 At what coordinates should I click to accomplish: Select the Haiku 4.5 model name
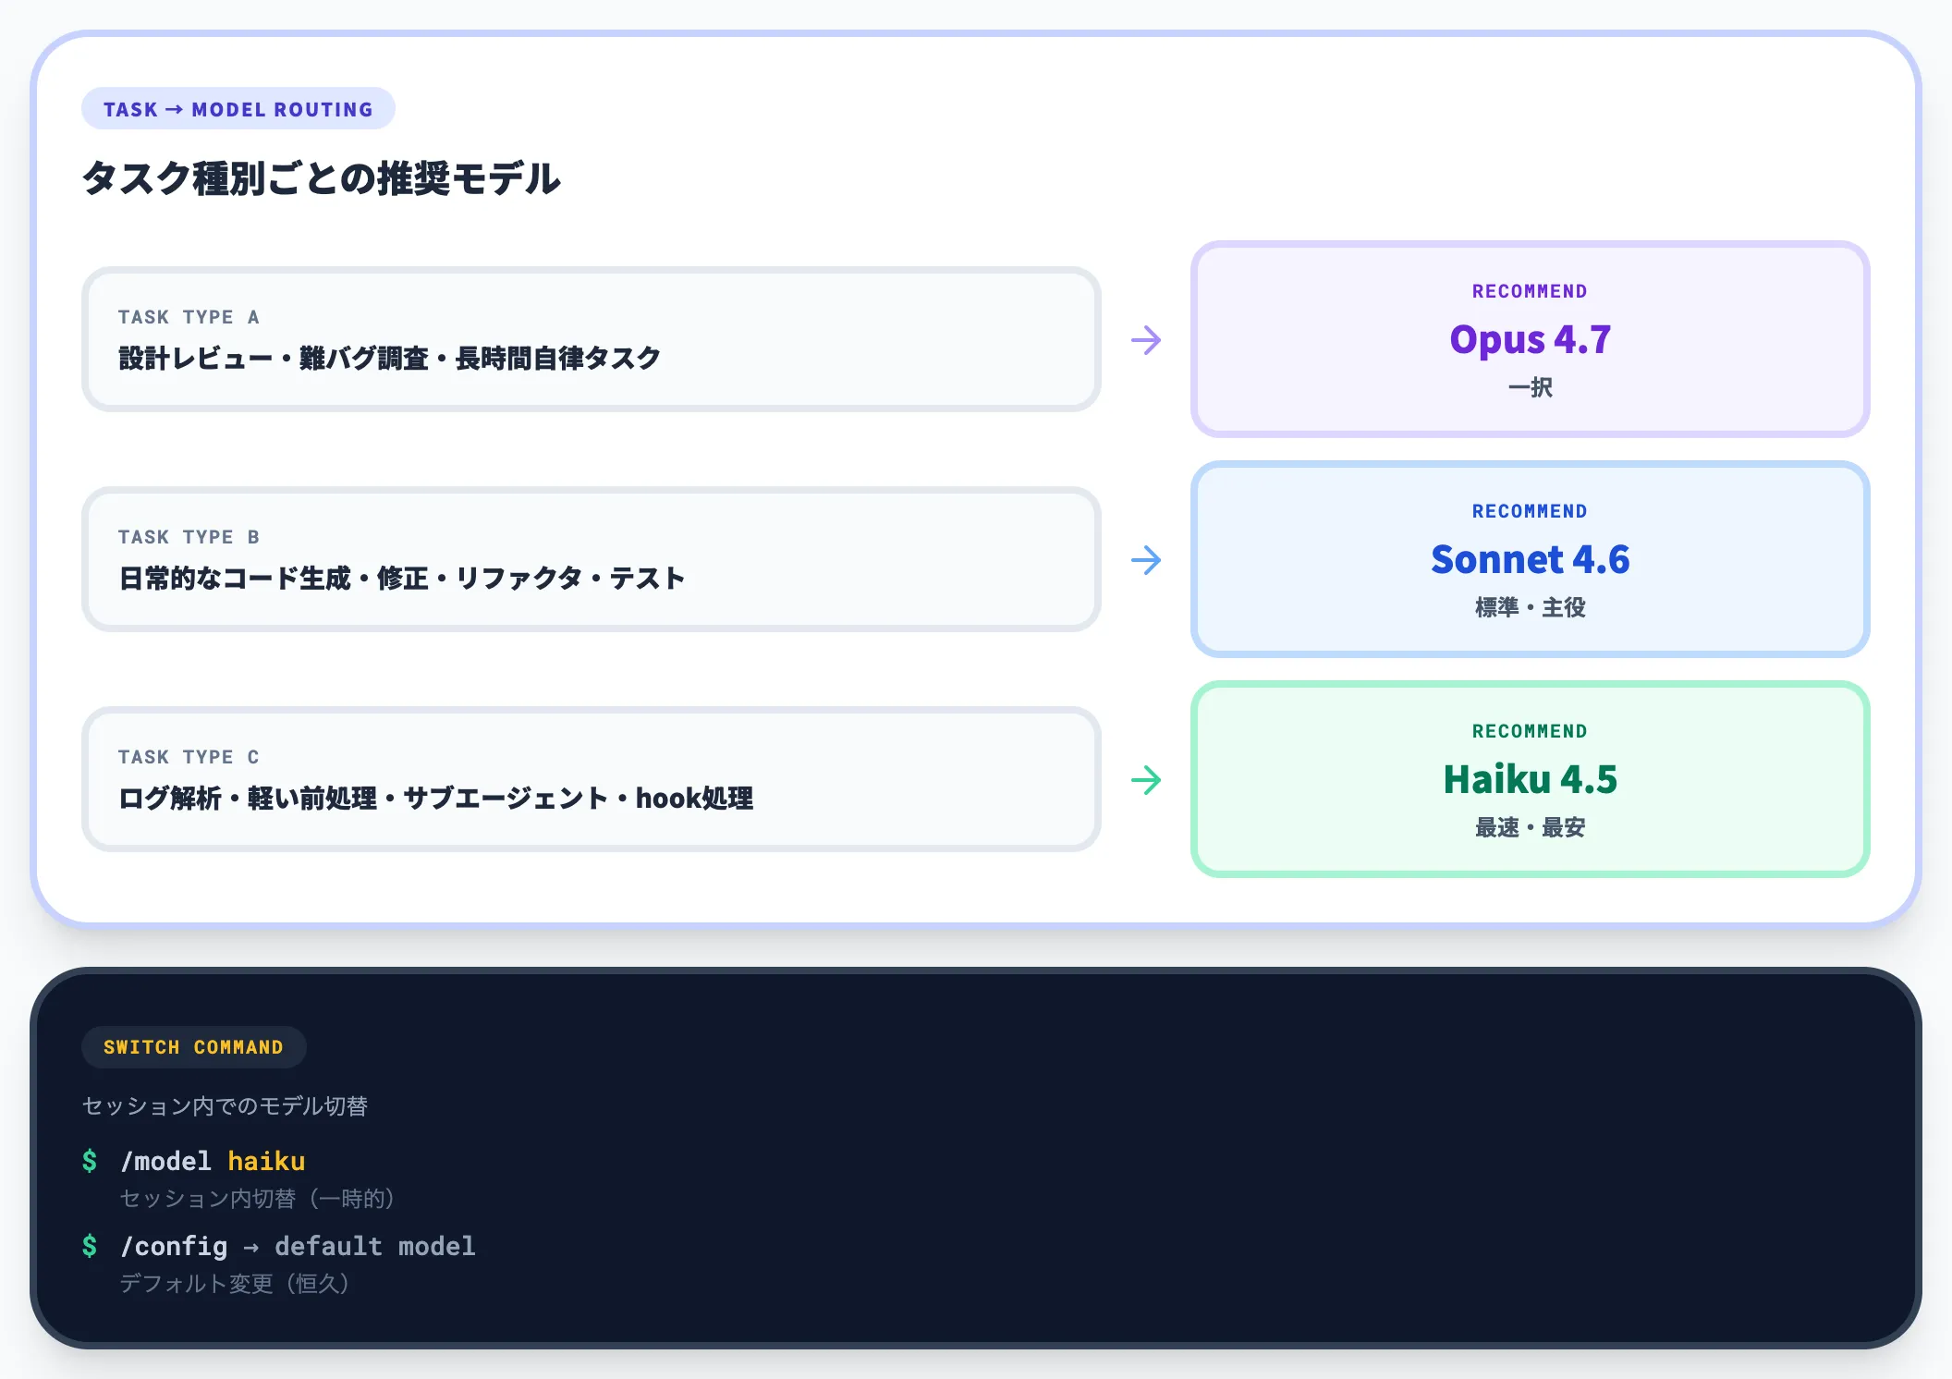click(1530, 779)
